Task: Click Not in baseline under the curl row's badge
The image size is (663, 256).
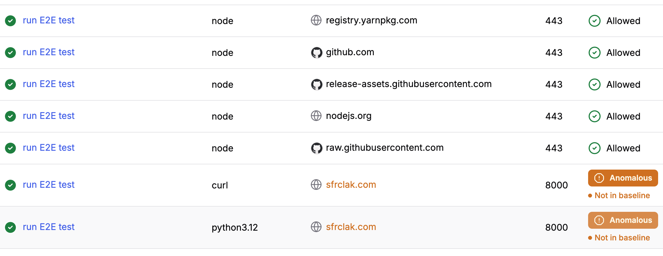Action: (622, 195)
